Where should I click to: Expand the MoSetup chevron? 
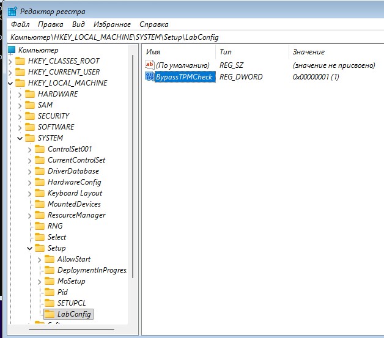tap(39, 281)
